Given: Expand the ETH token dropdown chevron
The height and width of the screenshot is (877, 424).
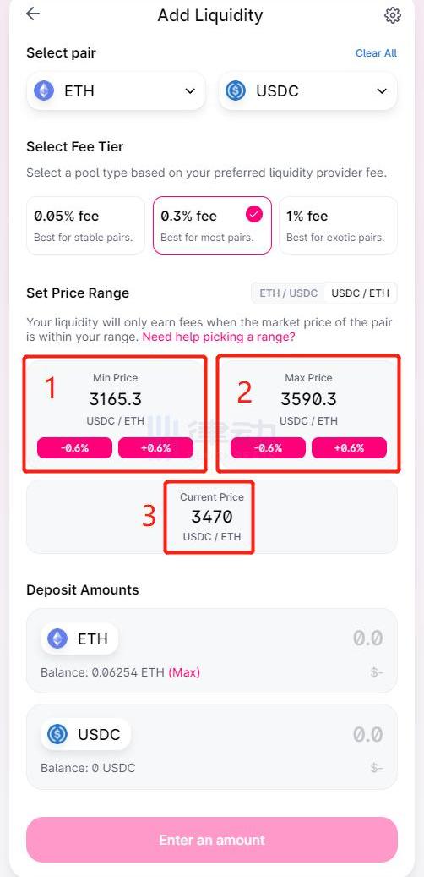Looking at the screenshot, I should click(x=190, y=91).
